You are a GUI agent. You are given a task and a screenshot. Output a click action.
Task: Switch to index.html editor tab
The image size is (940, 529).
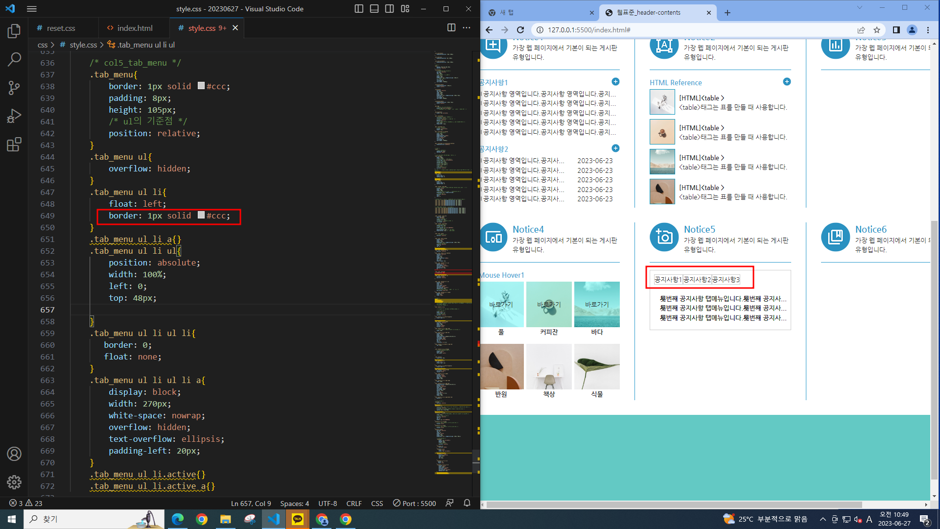tap(135, 28)
